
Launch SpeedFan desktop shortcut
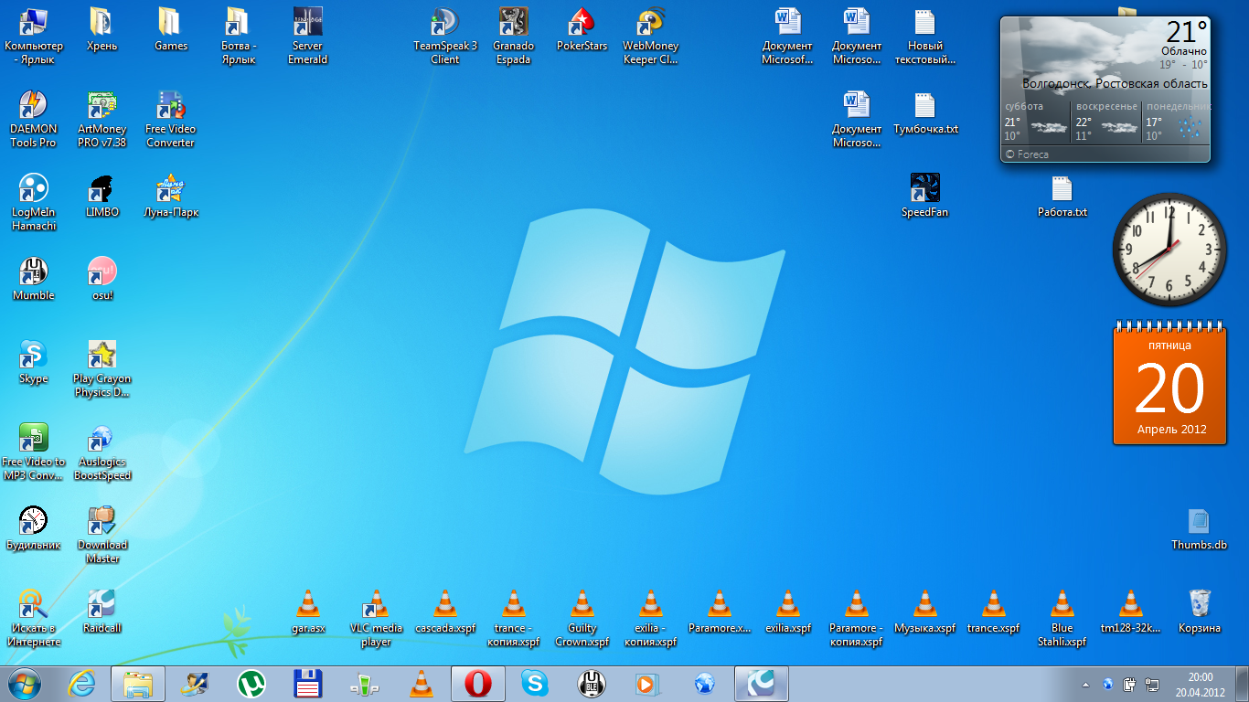point(924,197)
